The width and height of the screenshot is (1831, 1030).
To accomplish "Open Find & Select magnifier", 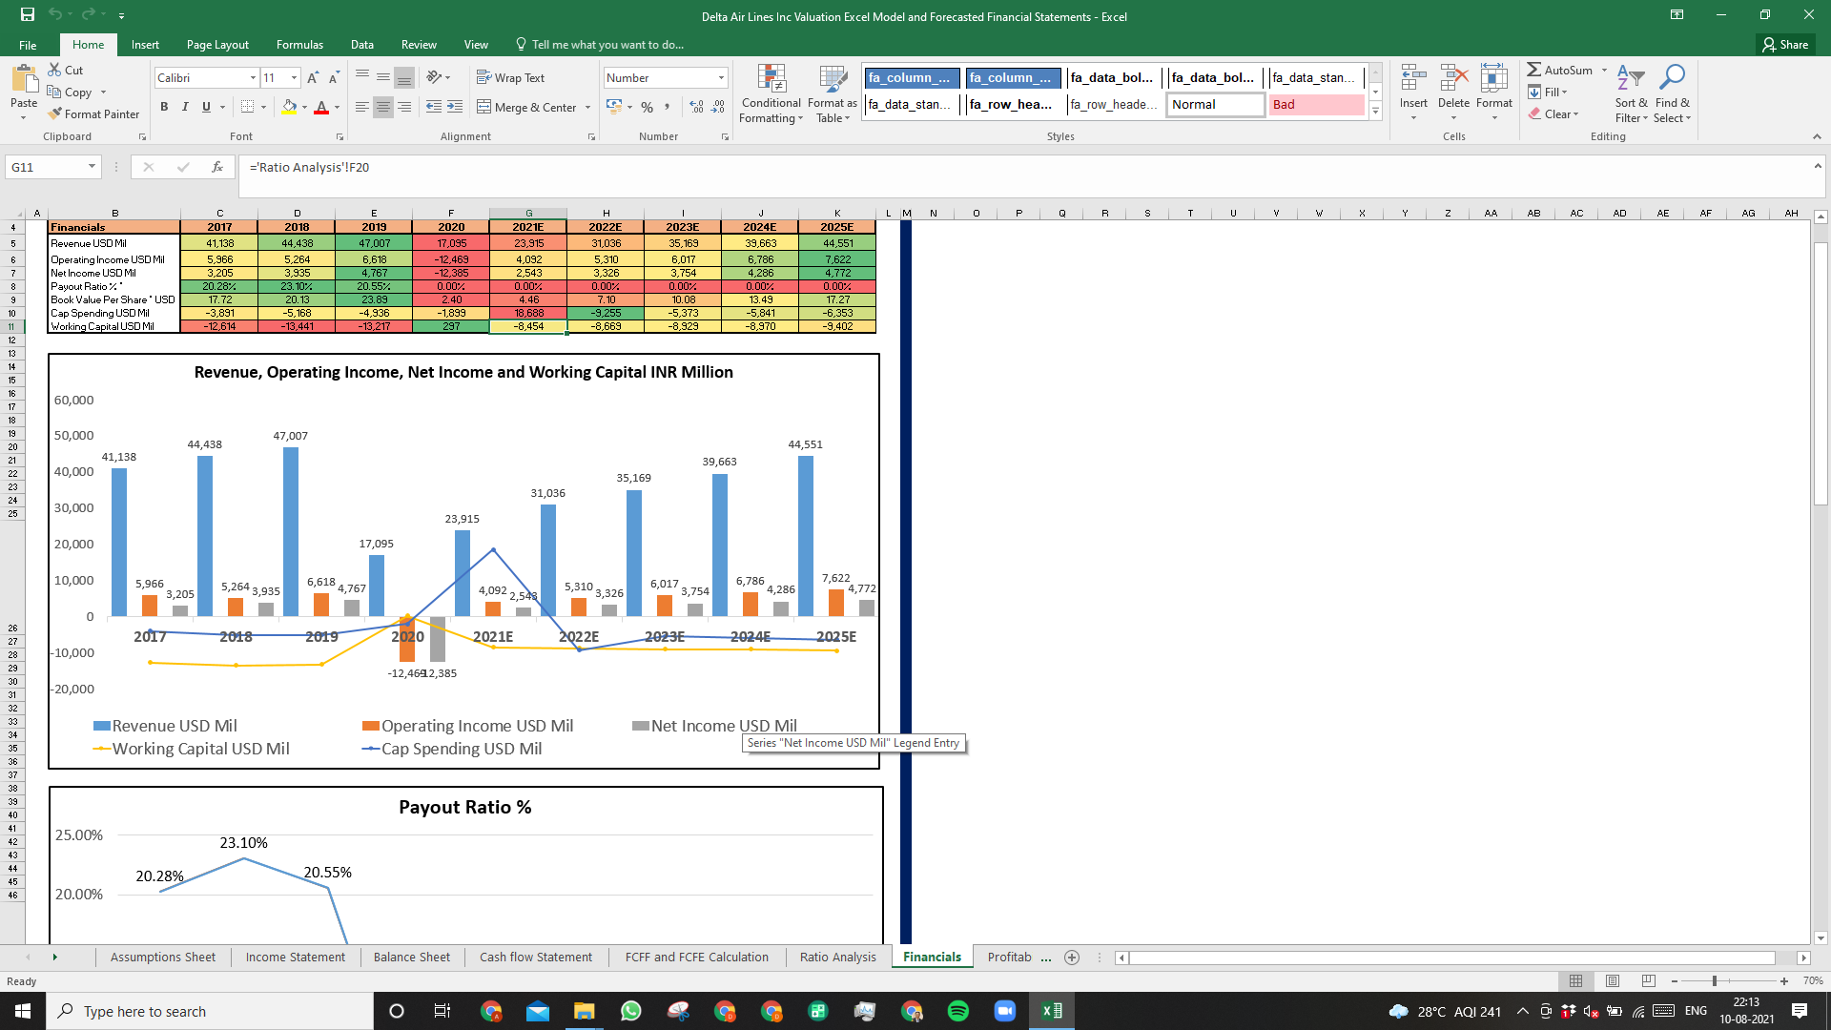I will click(1672, 93).
